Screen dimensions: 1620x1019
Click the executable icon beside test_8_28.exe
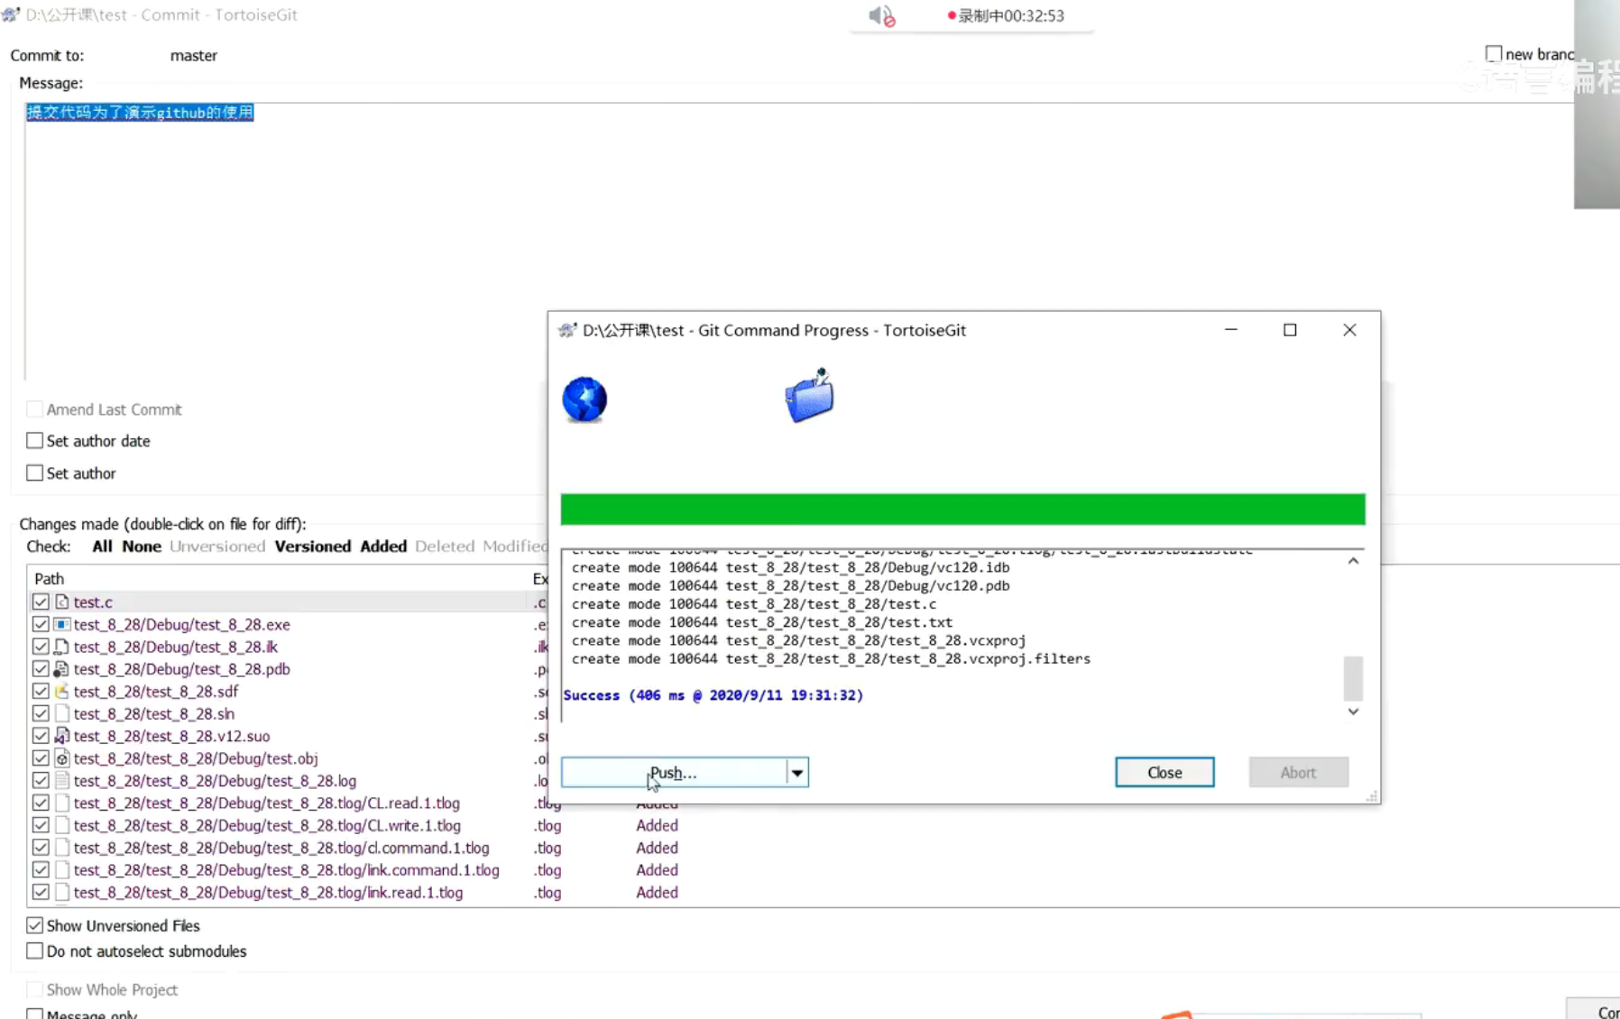pyautogui.click(x=62, y=624)
